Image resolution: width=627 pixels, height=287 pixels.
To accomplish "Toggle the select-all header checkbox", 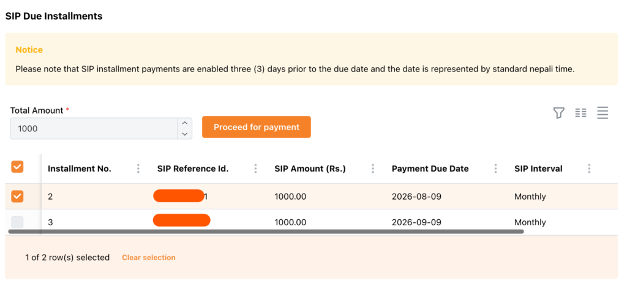I will tap(17, 167).
